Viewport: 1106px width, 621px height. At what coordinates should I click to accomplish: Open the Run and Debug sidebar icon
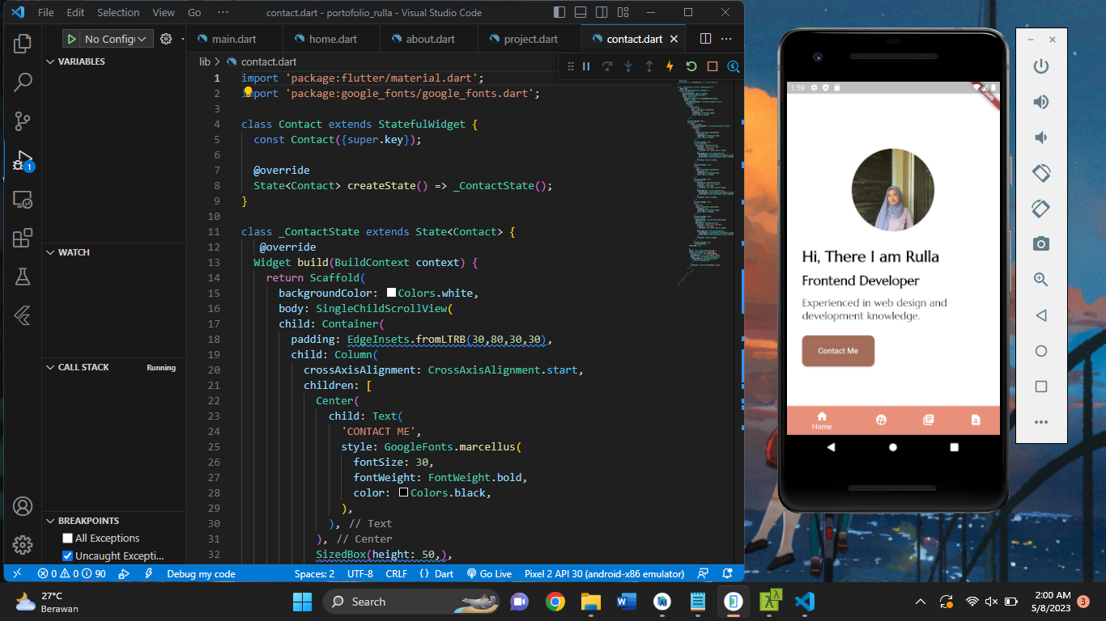(x=22, y=159)
